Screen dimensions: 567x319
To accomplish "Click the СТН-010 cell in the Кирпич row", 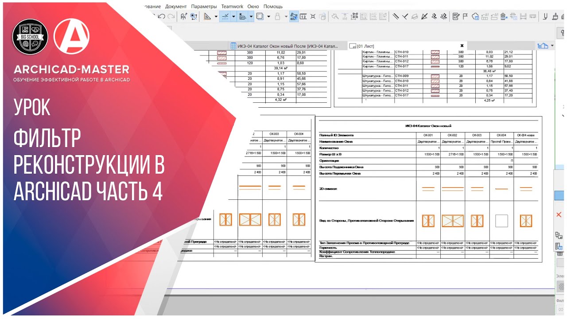I will click(x=401, y=52).
